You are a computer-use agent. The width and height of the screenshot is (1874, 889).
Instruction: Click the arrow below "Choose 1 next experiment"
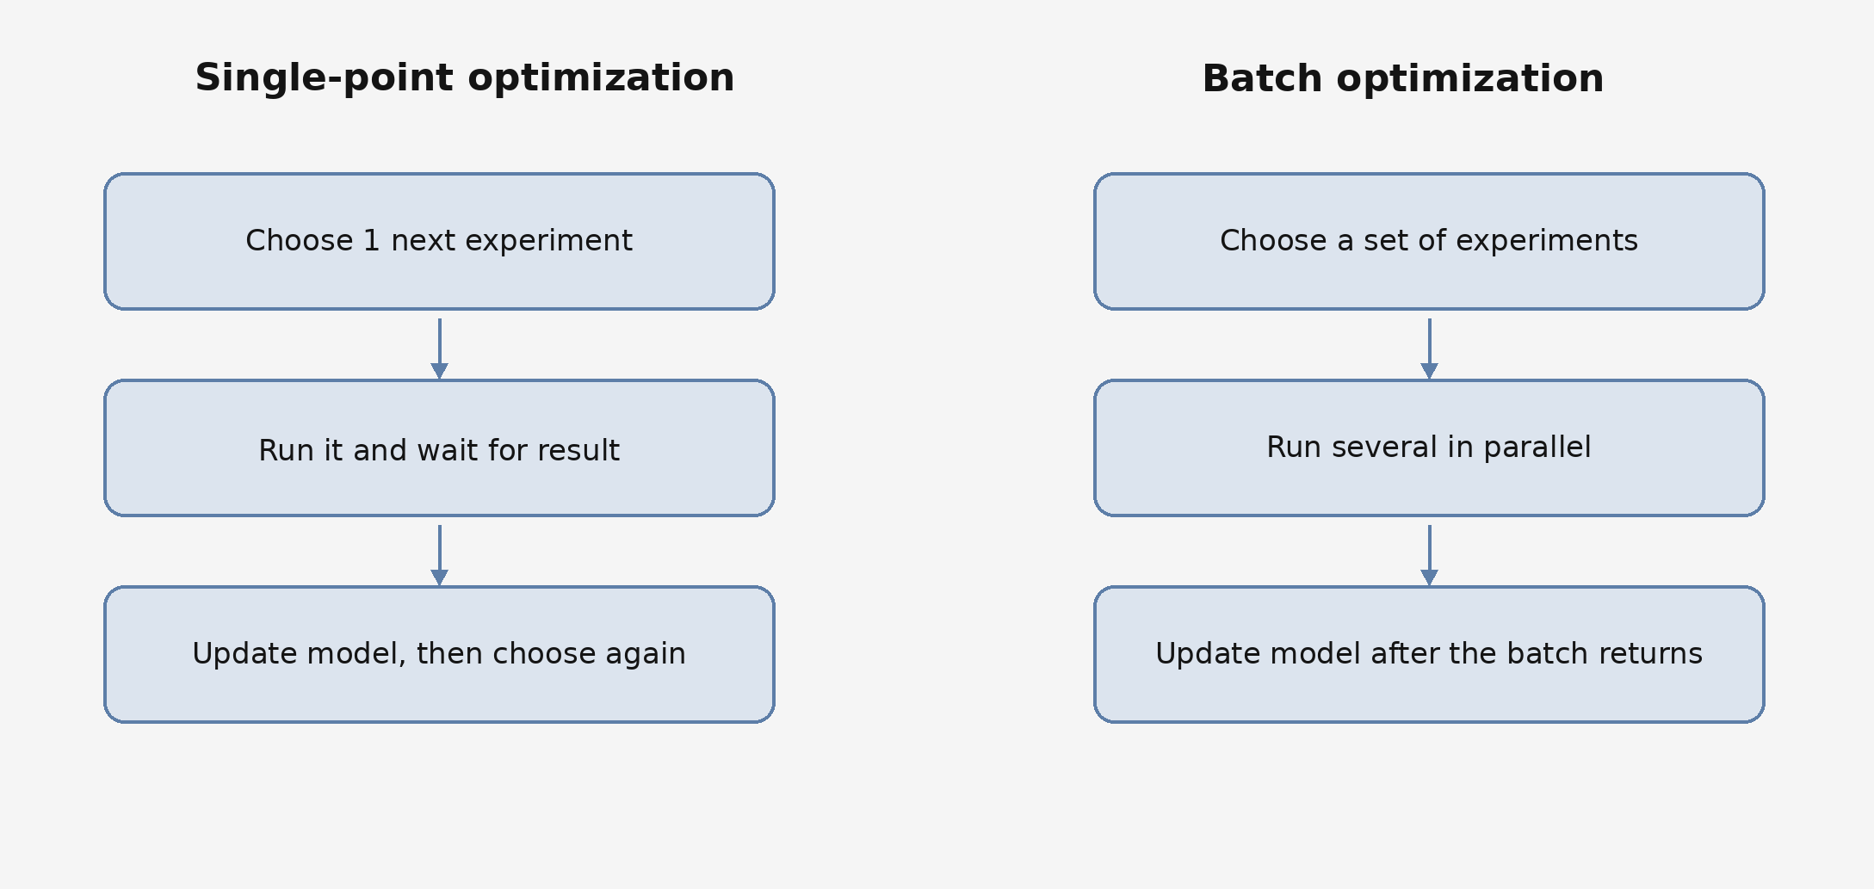pos(440,346)
